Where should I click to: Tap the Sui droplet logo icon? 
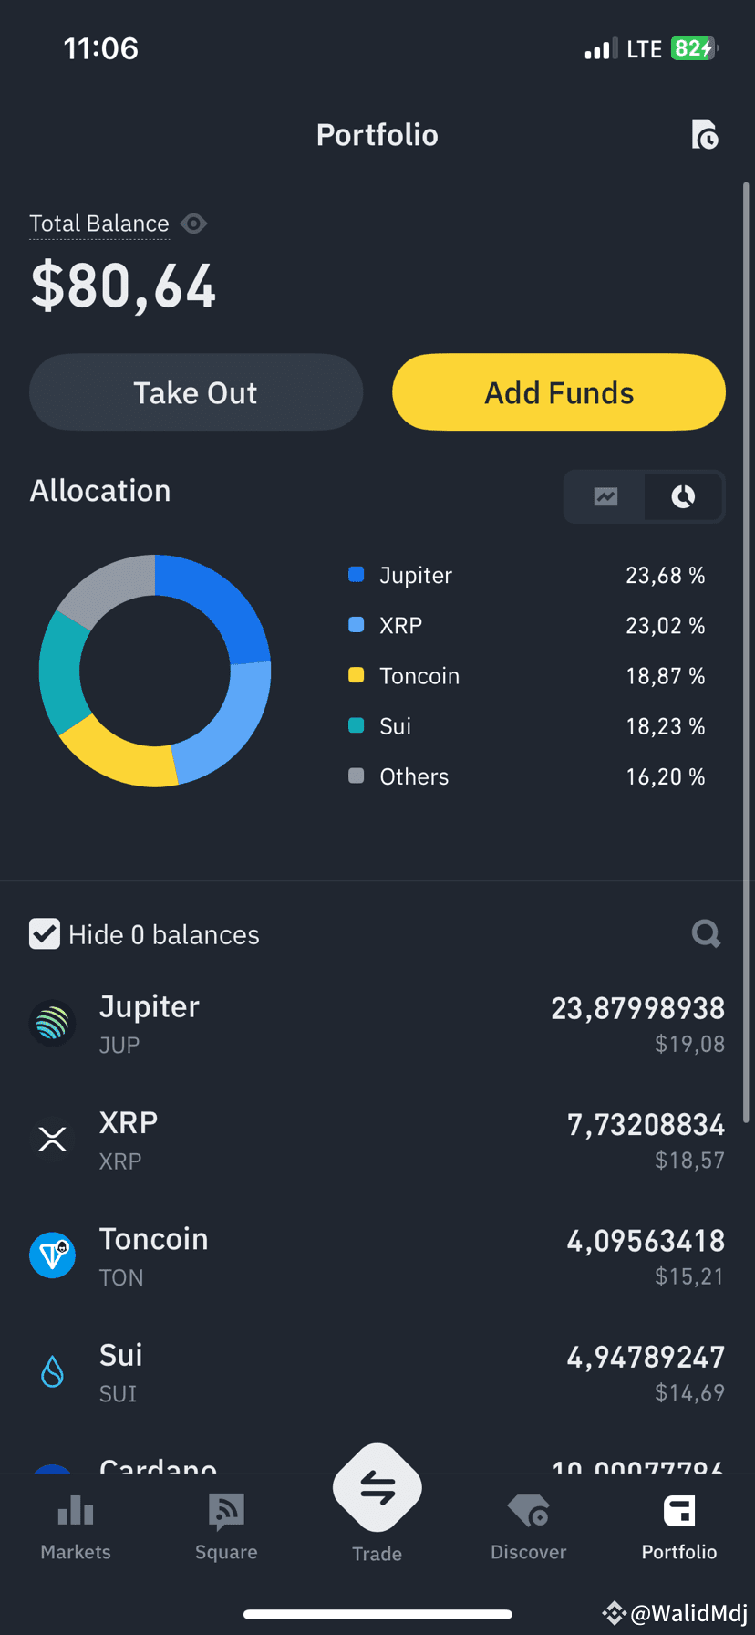pyautogui.click(x=52, y=1371)
